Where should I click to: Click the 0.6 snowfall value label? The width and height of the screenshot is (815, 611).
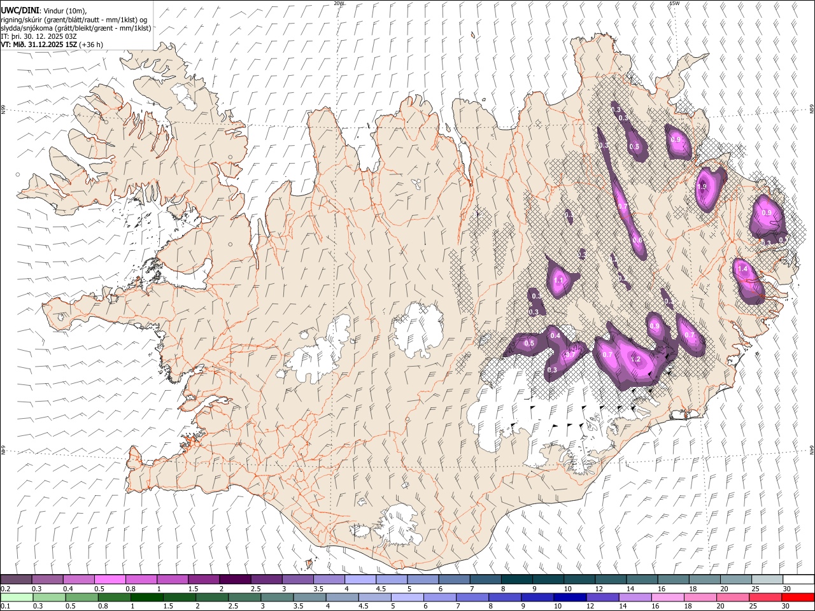tap(637, 241)
